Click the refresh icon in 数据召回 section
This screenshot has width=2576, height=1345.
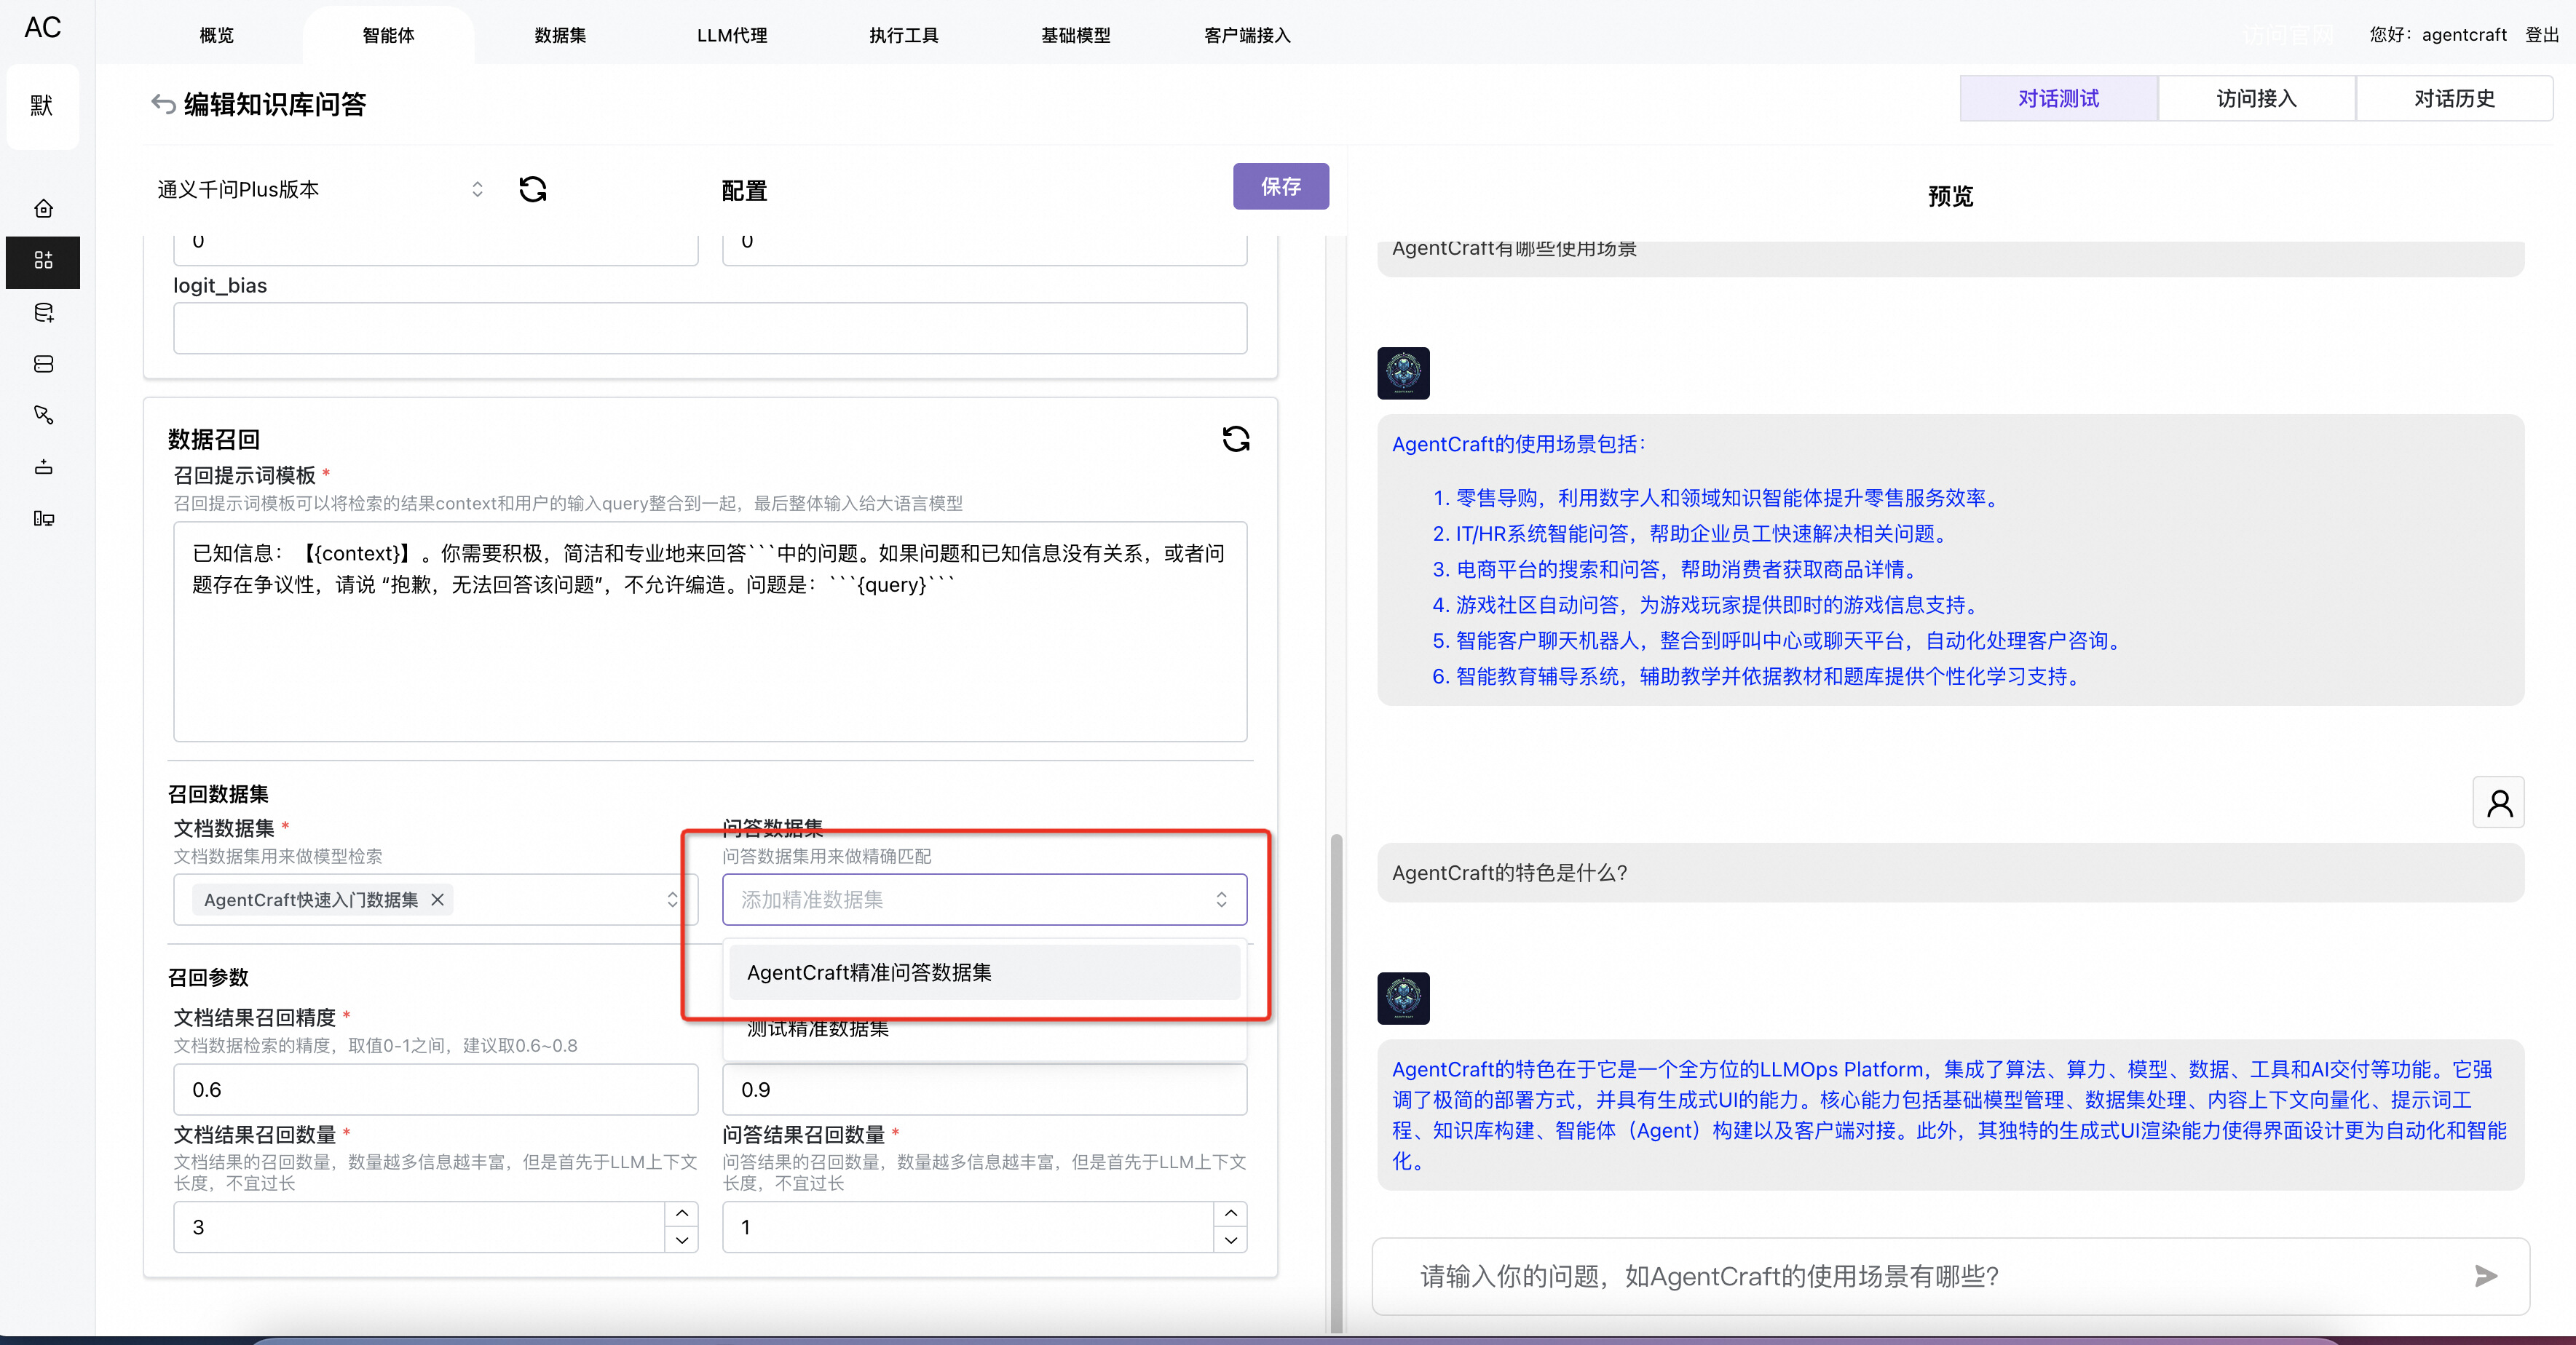point(1236,439)
